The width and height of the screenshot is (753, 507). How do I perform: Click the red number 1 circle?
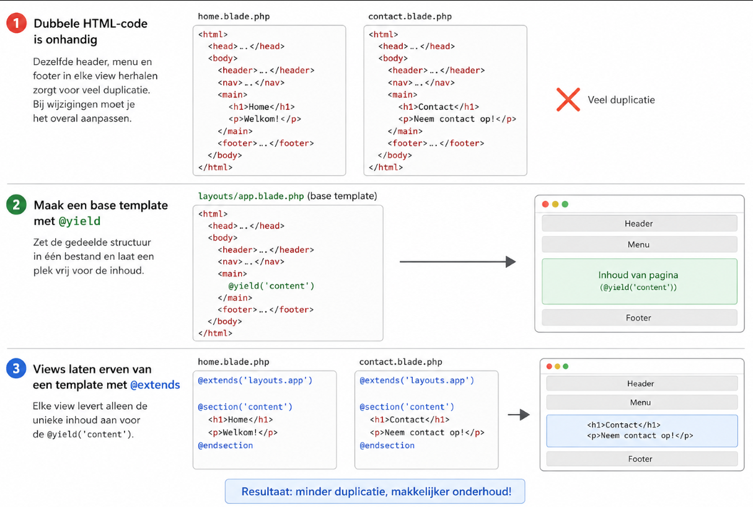pos(15,24)
